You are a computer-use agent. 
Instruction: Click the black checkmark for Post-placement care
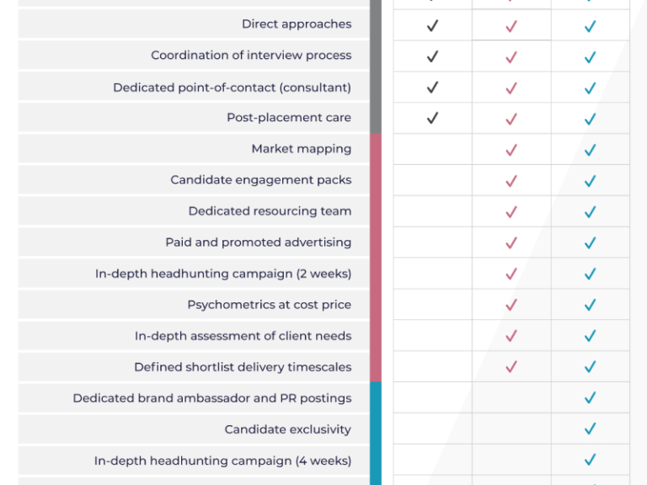pyautogui.click(x=432, y=119)
